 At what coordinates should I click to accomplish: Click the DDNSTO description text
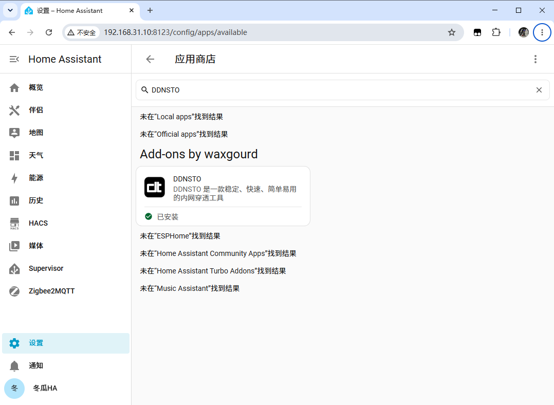[234, 194]
